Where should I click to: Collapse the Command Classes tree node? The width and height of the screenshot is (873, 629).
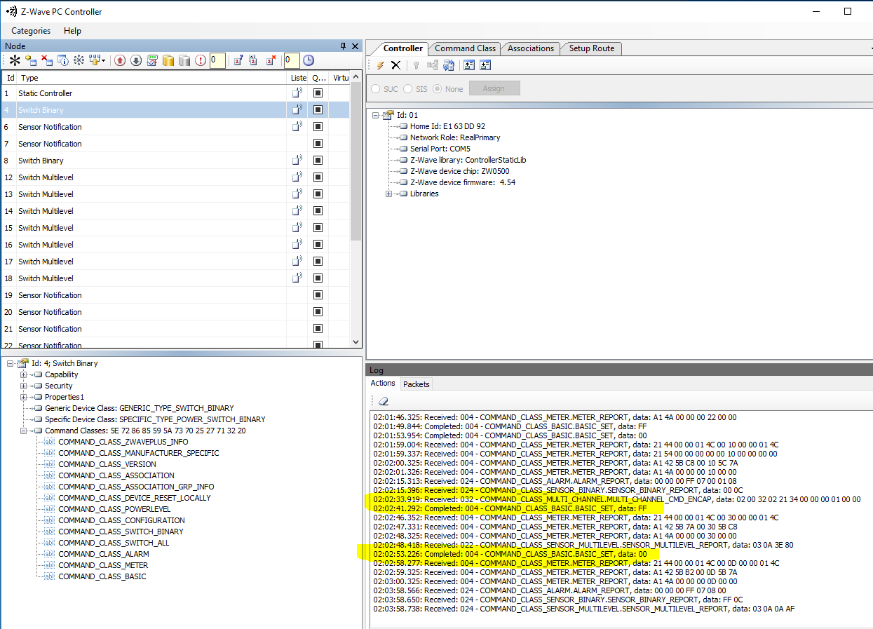pos(24,431)
